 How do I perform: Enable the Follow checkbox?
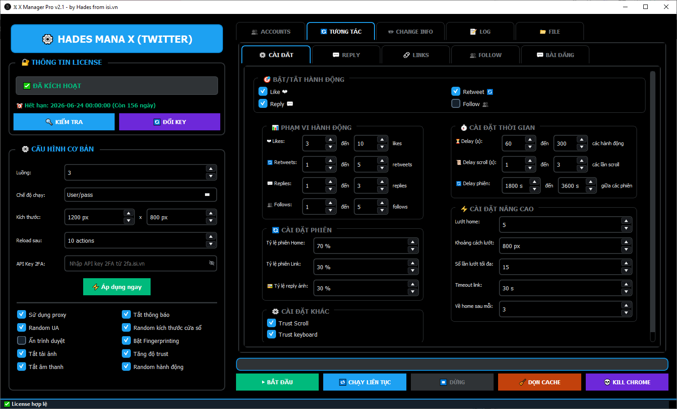(456, 103)
